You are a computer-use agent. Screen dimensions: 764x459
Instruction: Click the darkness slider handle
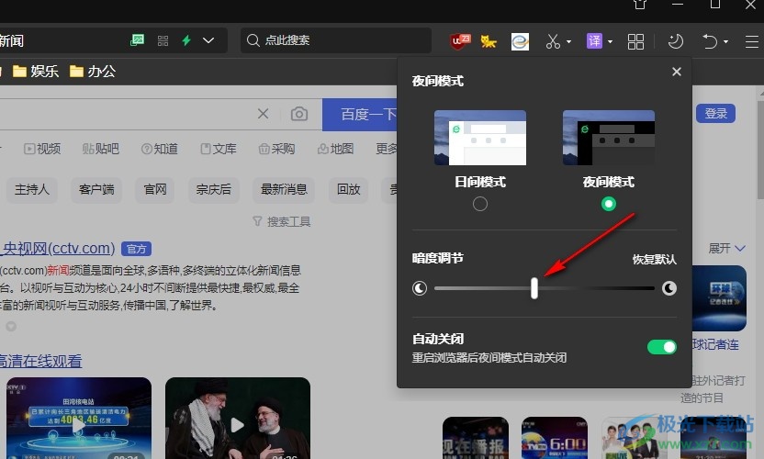[x=534, y=288]
